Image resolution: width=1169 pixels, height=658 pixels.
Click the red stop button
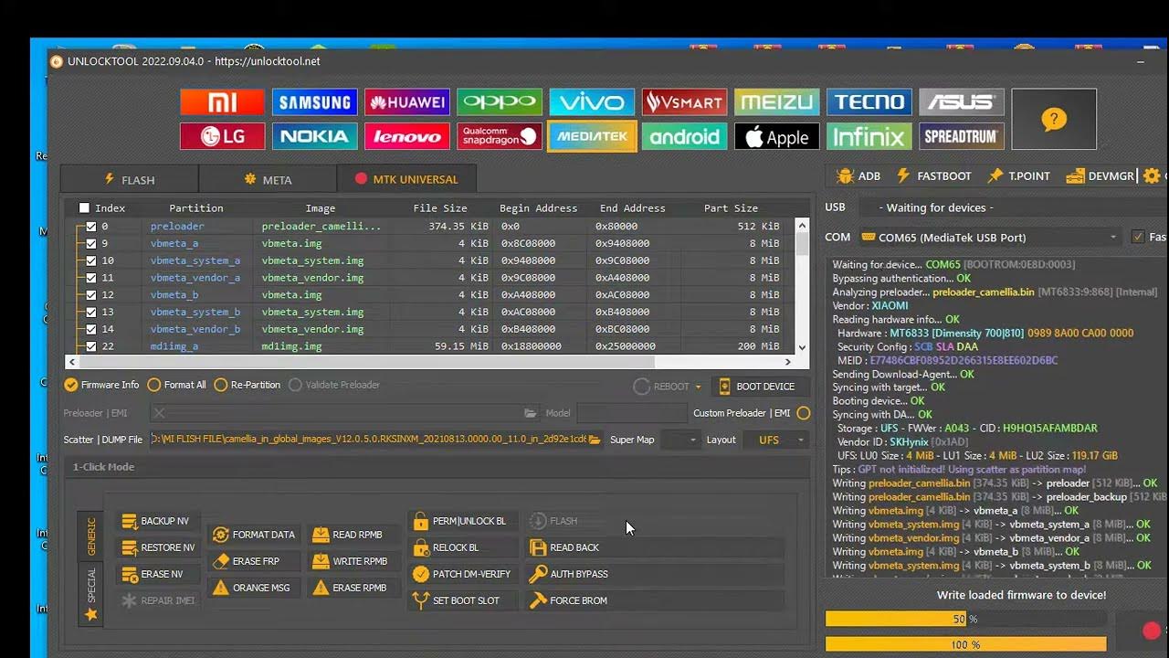(x=1152, y=631)
